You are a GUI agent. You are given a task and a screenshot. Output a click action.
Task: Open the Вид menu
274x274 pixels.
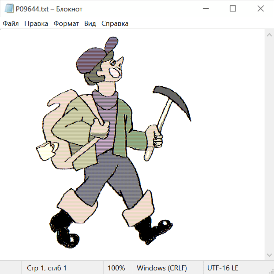coord(90,23)
